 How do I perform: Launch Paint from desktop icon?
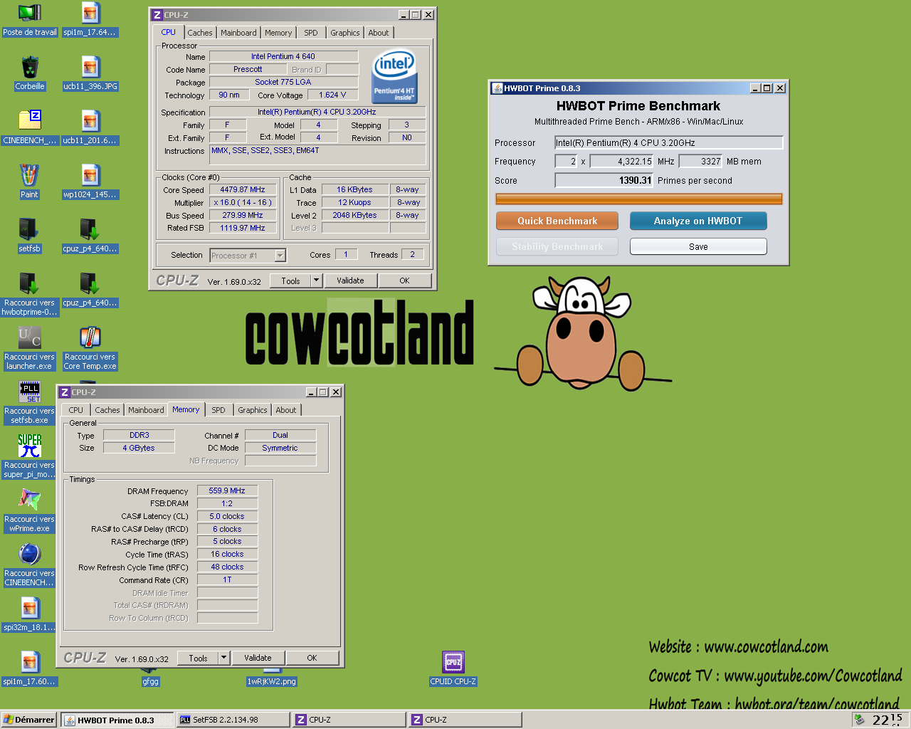pos(29,182)
